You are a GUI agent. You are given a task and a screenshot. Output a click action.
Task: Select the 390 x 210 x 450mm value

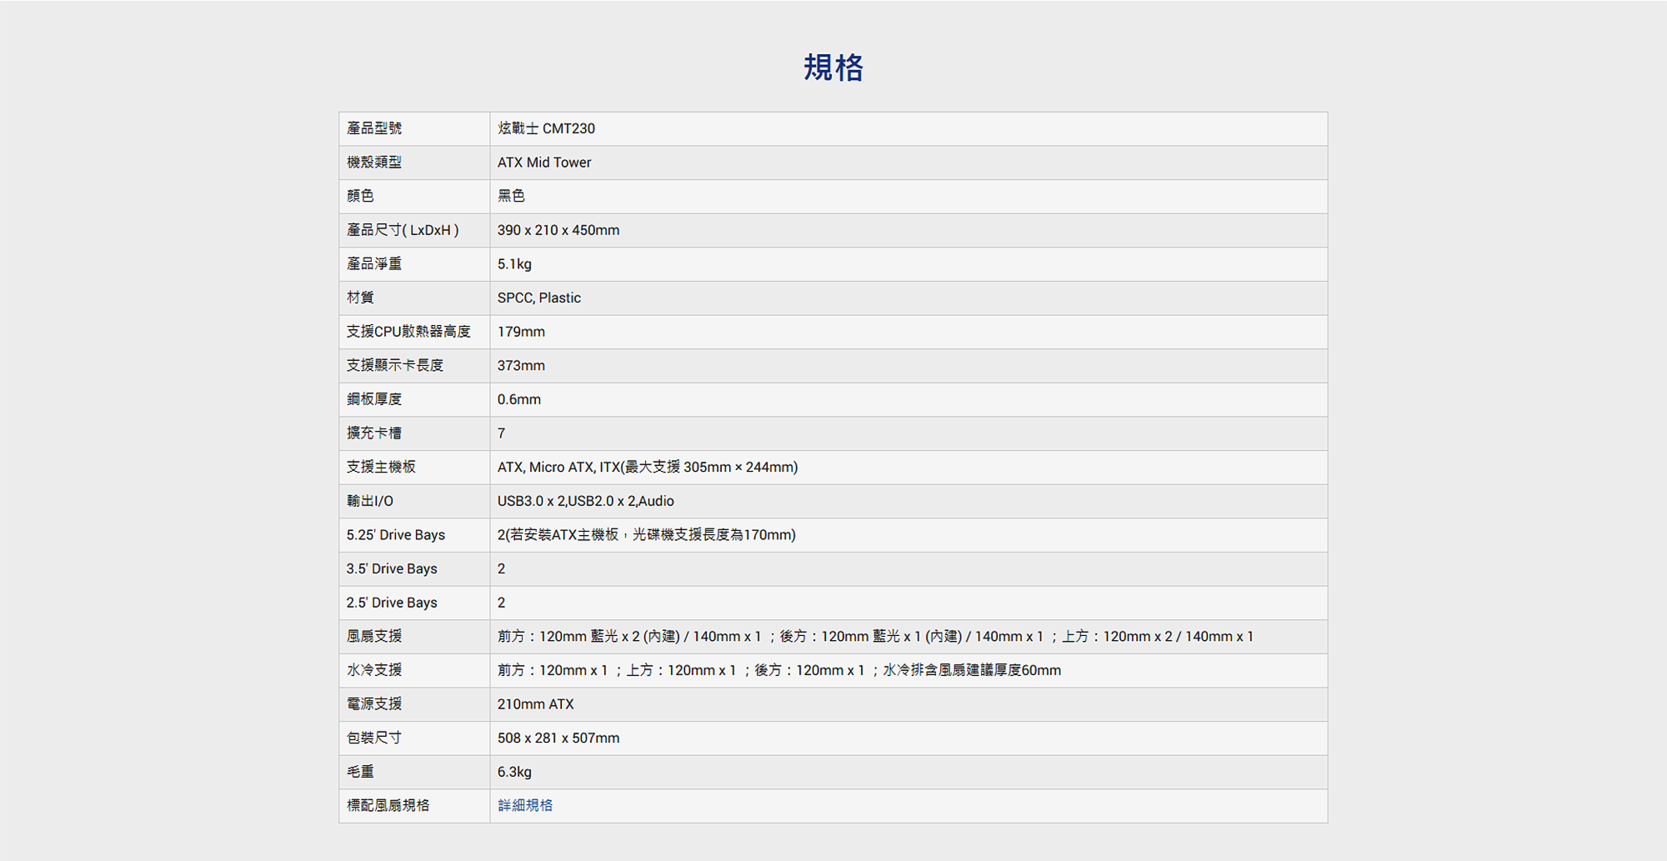click(558, 230)
